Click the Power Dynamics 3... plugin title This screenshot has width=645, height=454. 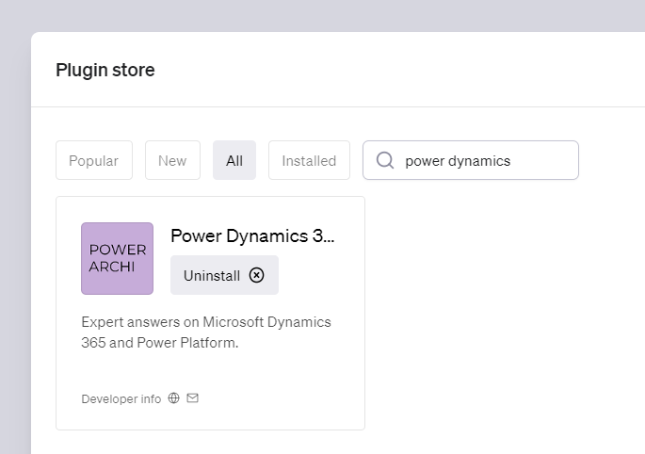(x=252, y=235)
